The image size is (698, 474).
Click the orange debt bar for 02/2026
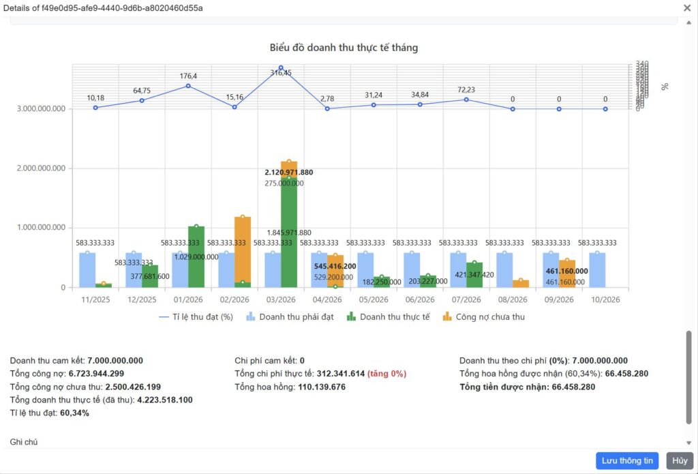pos(243,250)
